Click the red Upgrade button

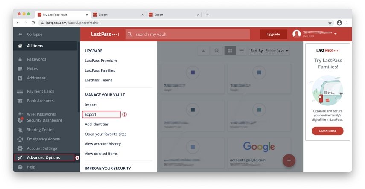[273, 34]
